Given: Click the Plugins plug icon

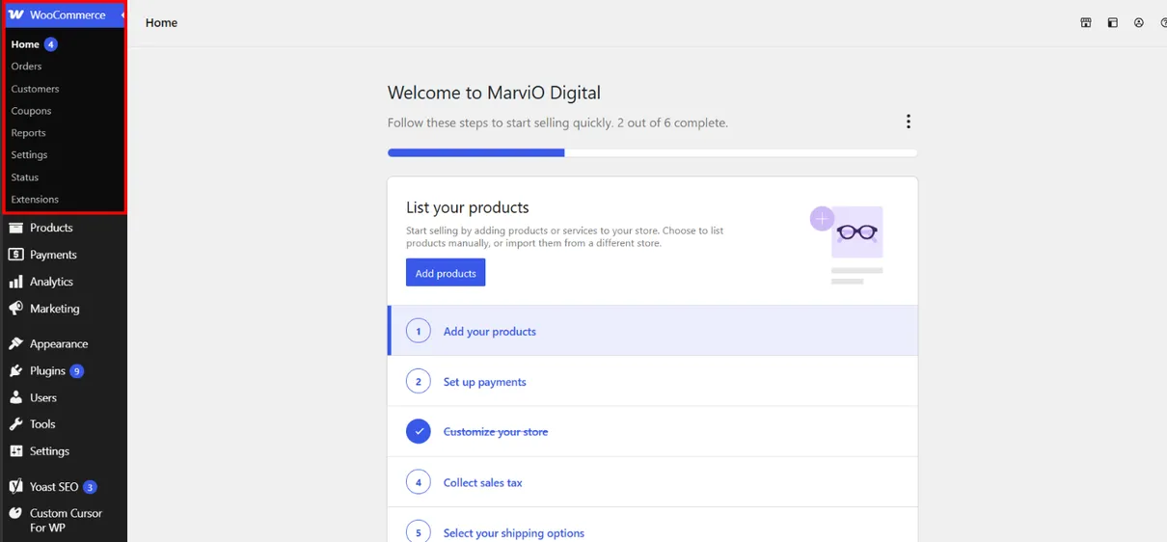Looking at the screenshot, I should [15, 370].
